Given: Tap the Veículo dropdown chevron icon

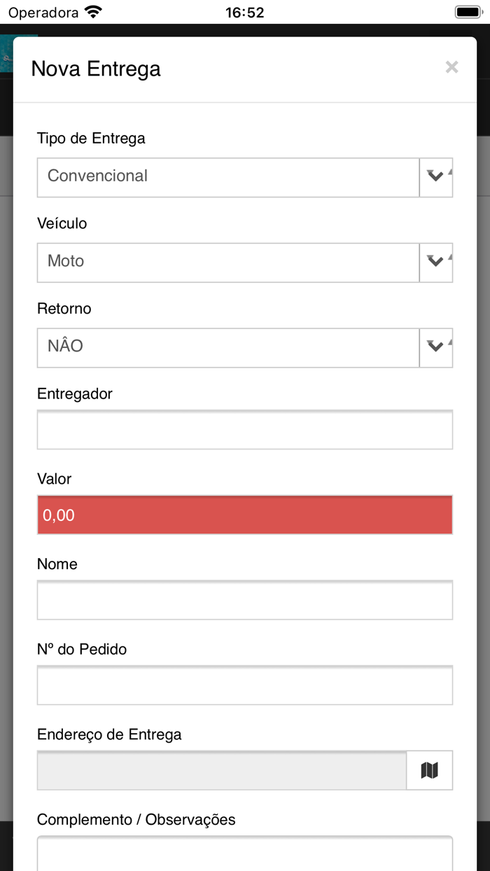Looking at the screenshot, I should coord(435,263).
